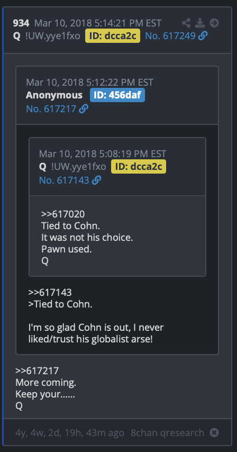Click the >>617020 reply reference
The image size is (237, 452).
[63, 214]
